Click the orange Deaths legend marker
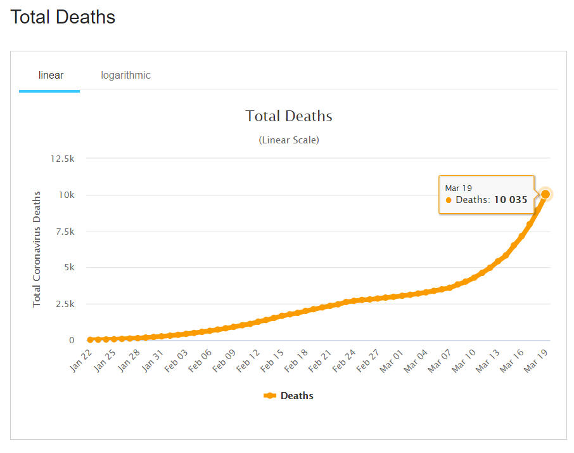 coord(270,396)
